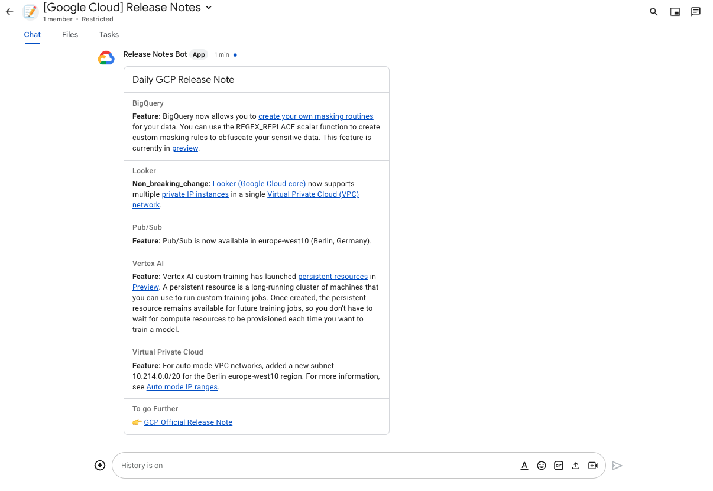The image size is (713, 491).
Task: Open text formatting options icon
Action: 524,466
